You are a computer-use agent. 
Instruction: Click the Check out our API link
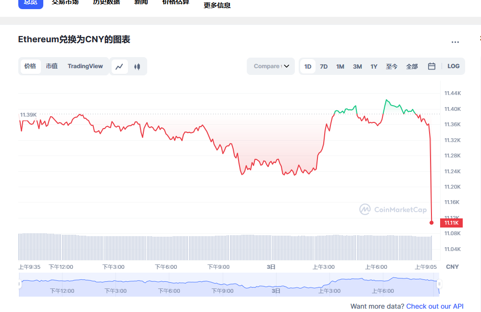435,306
